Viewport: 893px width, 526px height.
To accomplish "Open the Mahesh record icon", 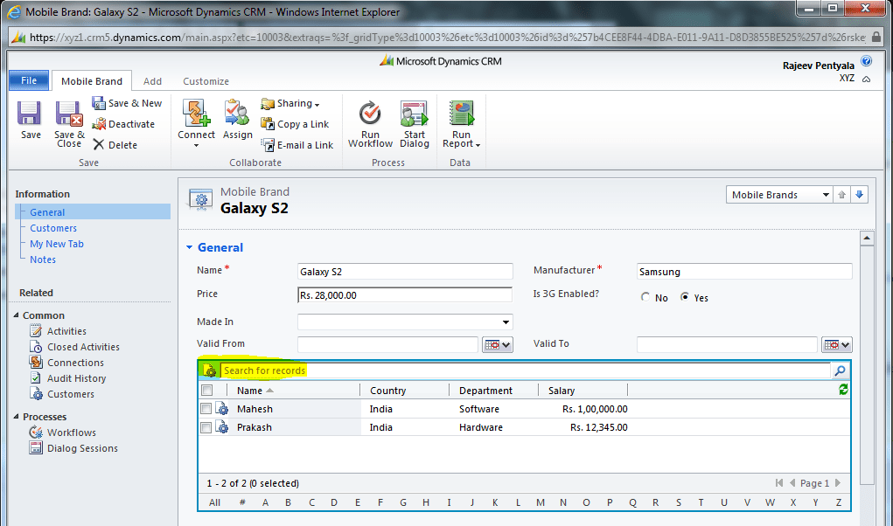I will (223, 409).
